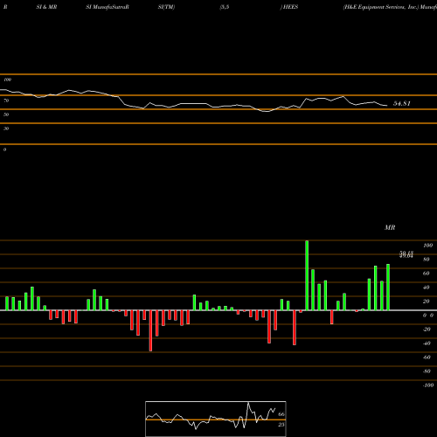The image size is (437, 437).
Task: Click the 'H&E Equipment Services, Inc.' title
Action: point(381,7)
